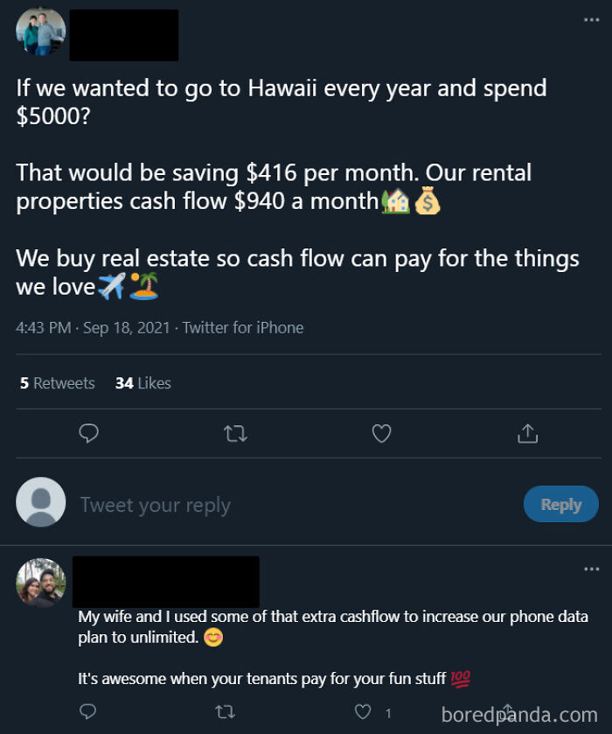Viewport: 612px width, 734px height.
Task: Tap the heart icon to like the tweet
Action: click(381, 433)
